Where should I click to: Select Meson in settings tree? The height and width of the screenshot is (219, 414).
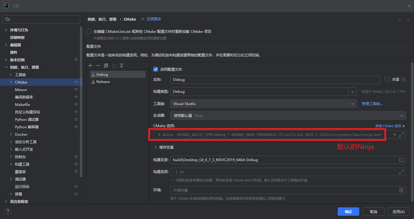coord(21,90)
